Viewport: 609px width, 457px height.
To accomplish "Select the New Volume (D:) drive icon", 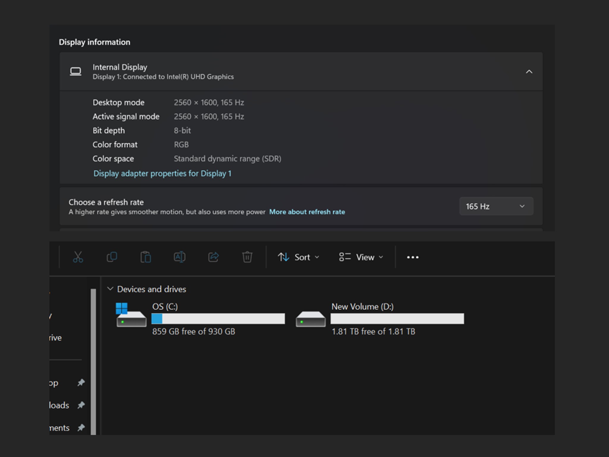I will click(311, 319).
